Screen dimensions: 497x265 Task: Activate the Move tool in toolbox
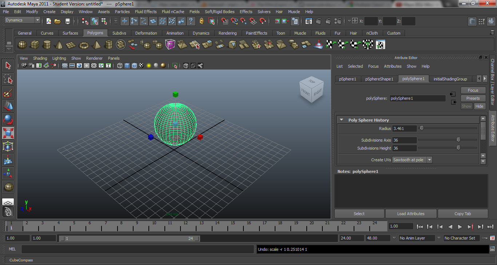pyautogui.click(x=8, y=106)
